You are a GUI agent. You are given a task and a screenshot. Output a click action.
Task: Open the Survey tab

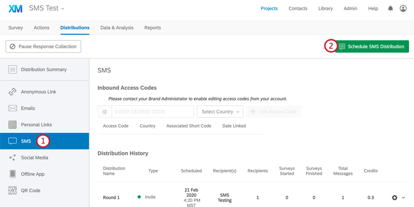pyautogui.click(x=16, y=28)
